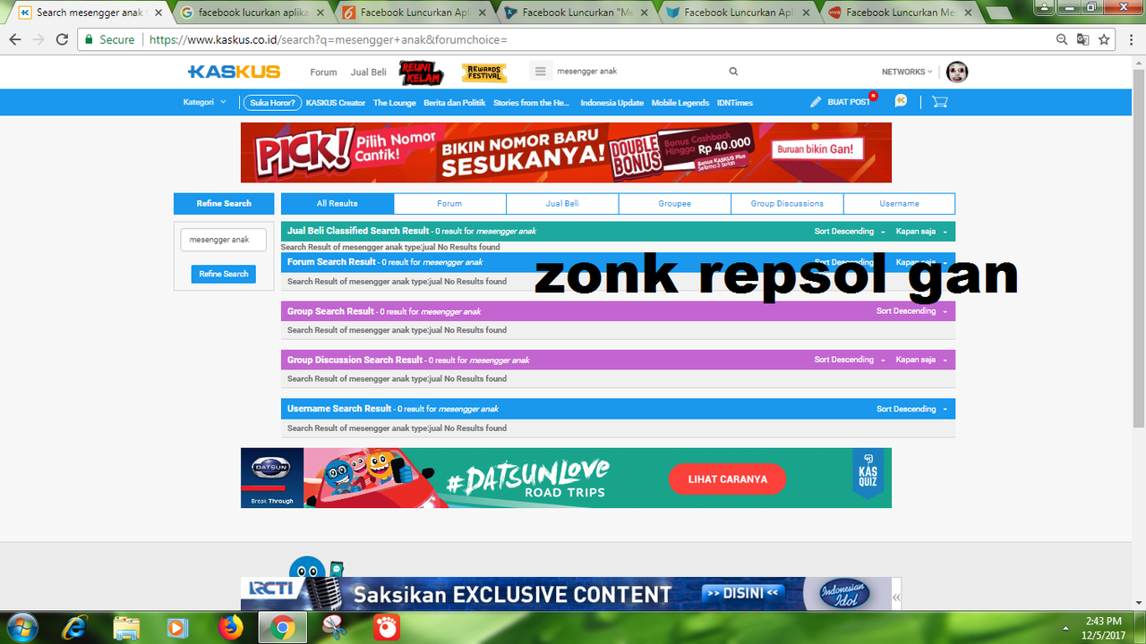Open The Lounge link

395,103
